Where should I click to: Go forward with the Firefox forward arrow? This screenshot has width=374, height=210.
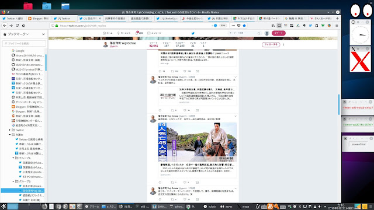point(11,26)
